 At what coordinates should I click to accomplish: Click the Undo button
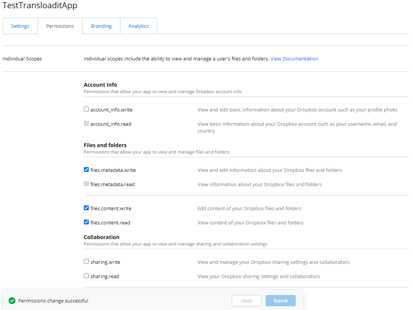(246, 301)
